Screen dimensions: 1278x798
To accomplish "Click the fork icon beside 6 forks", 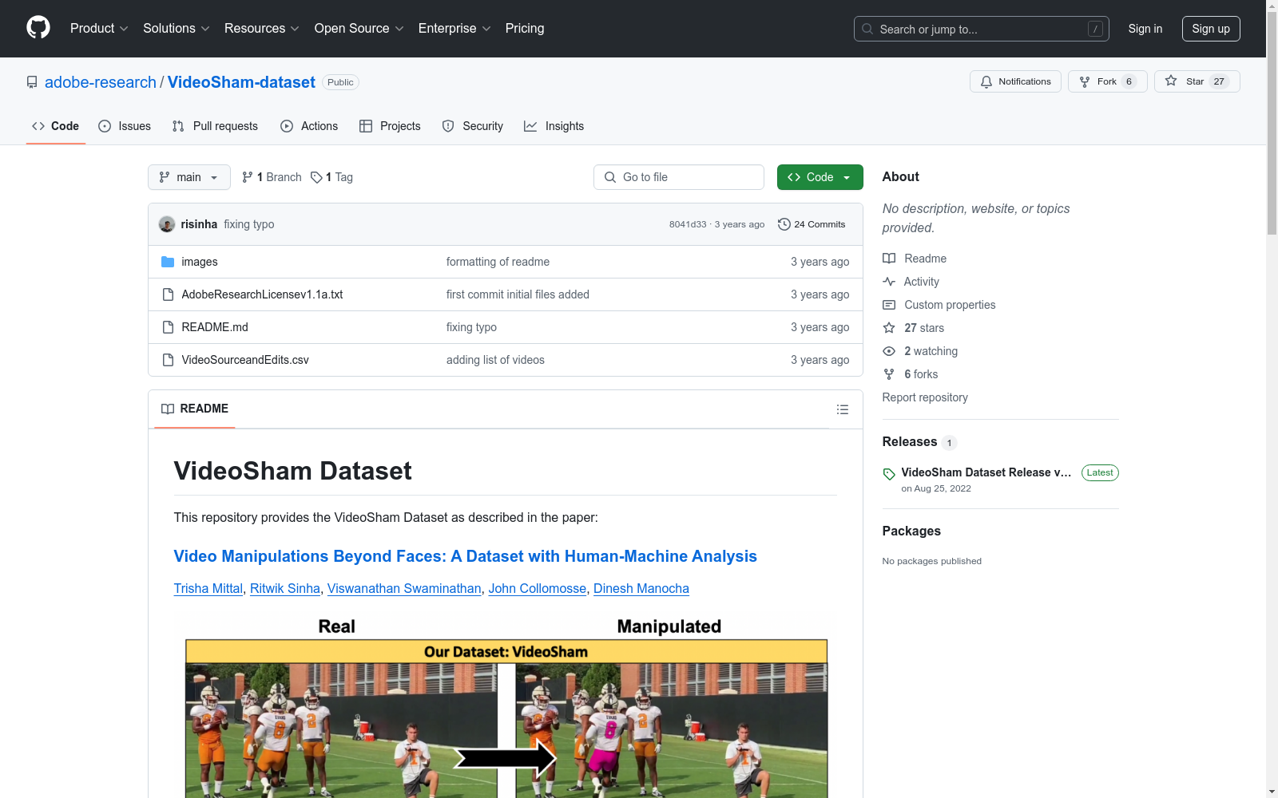I will [889, 374].
